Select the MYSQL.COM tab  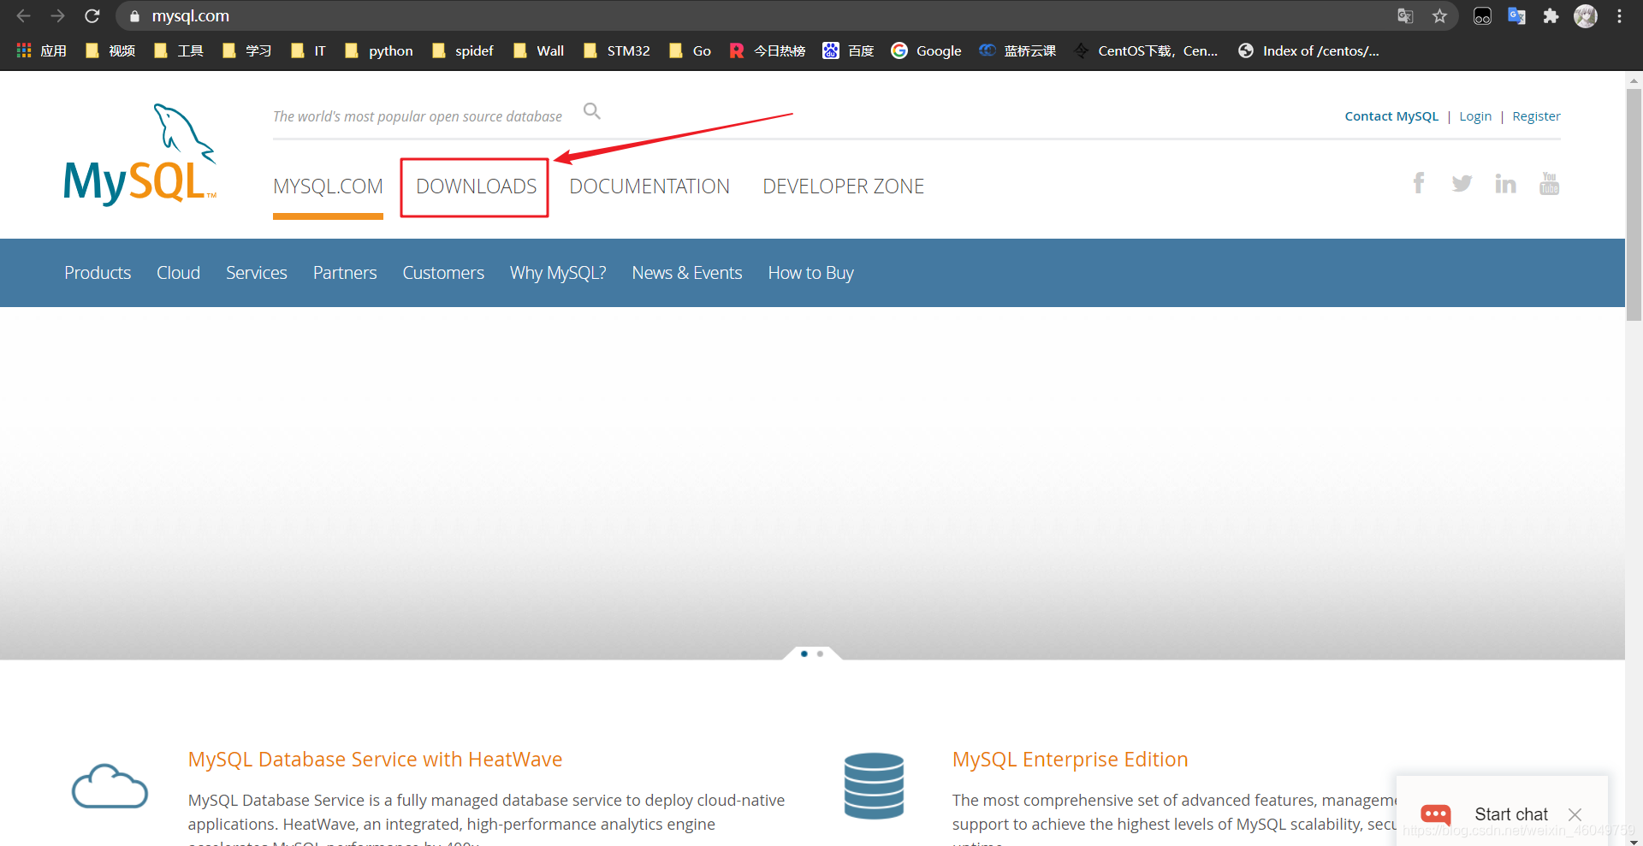(x=328, y=186)
